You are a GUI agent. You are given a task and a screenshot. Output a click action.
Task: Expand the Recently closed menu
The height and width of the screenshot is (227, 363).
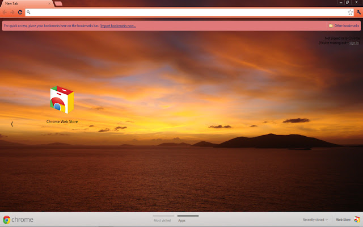click(x=315, y=220)
